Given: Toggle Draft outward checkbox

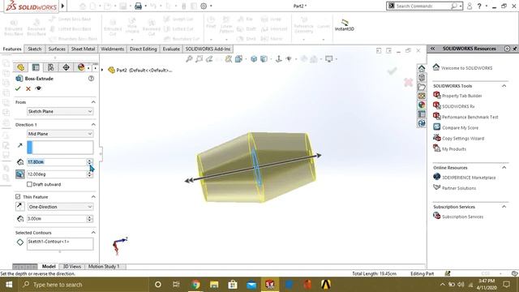Looking at the screenshot, I should click(x=29, y=184).
